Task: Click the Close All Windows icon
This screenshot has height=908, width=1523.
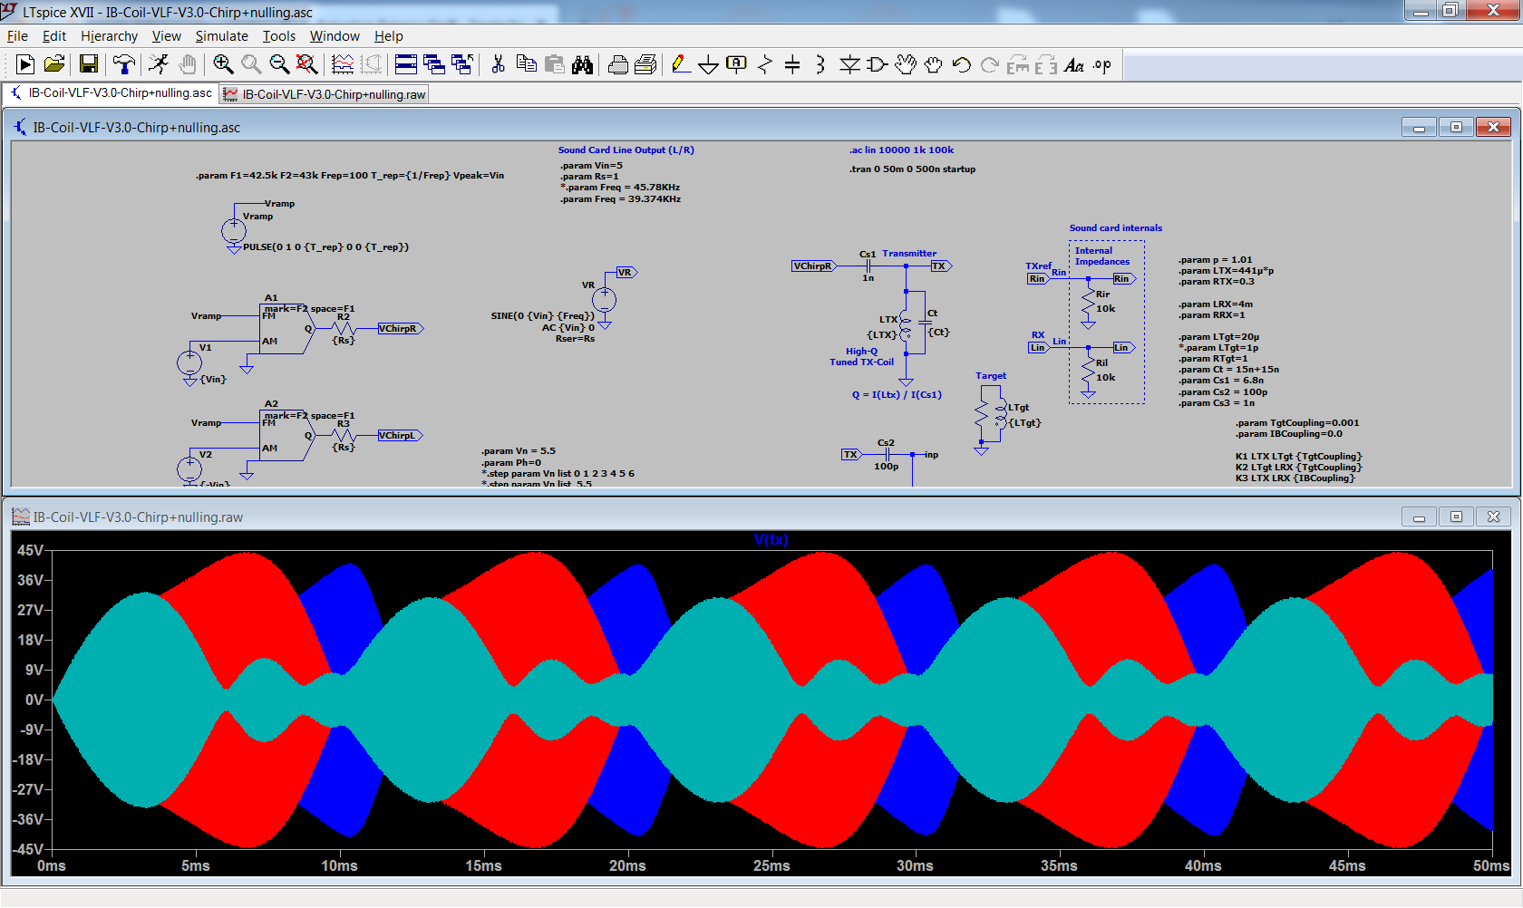Action: click(x=462, y=64)
